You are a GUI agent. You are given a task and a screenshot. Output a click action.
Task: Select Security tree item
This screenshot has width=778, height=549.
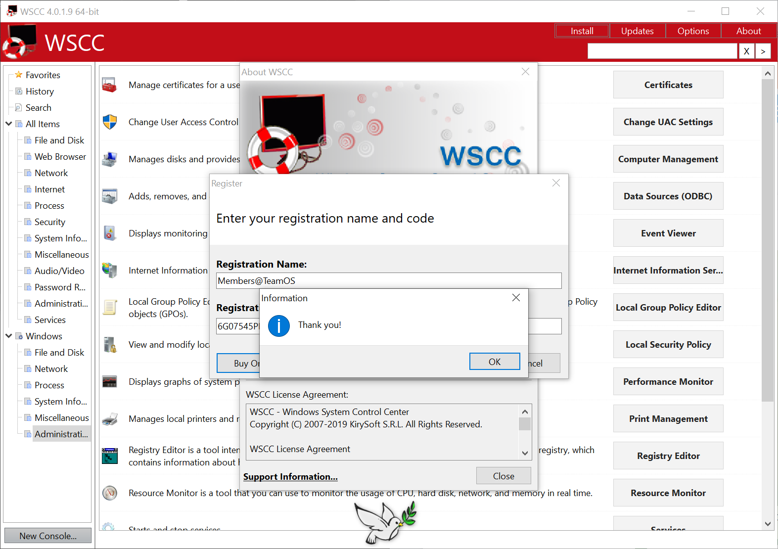pyautogui.click(x=50, y=222)
